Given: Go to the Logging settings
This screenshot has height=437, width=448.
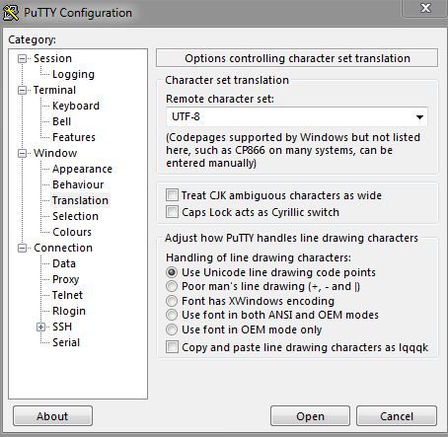Looking at the screenshot, I should pos(73,74).
